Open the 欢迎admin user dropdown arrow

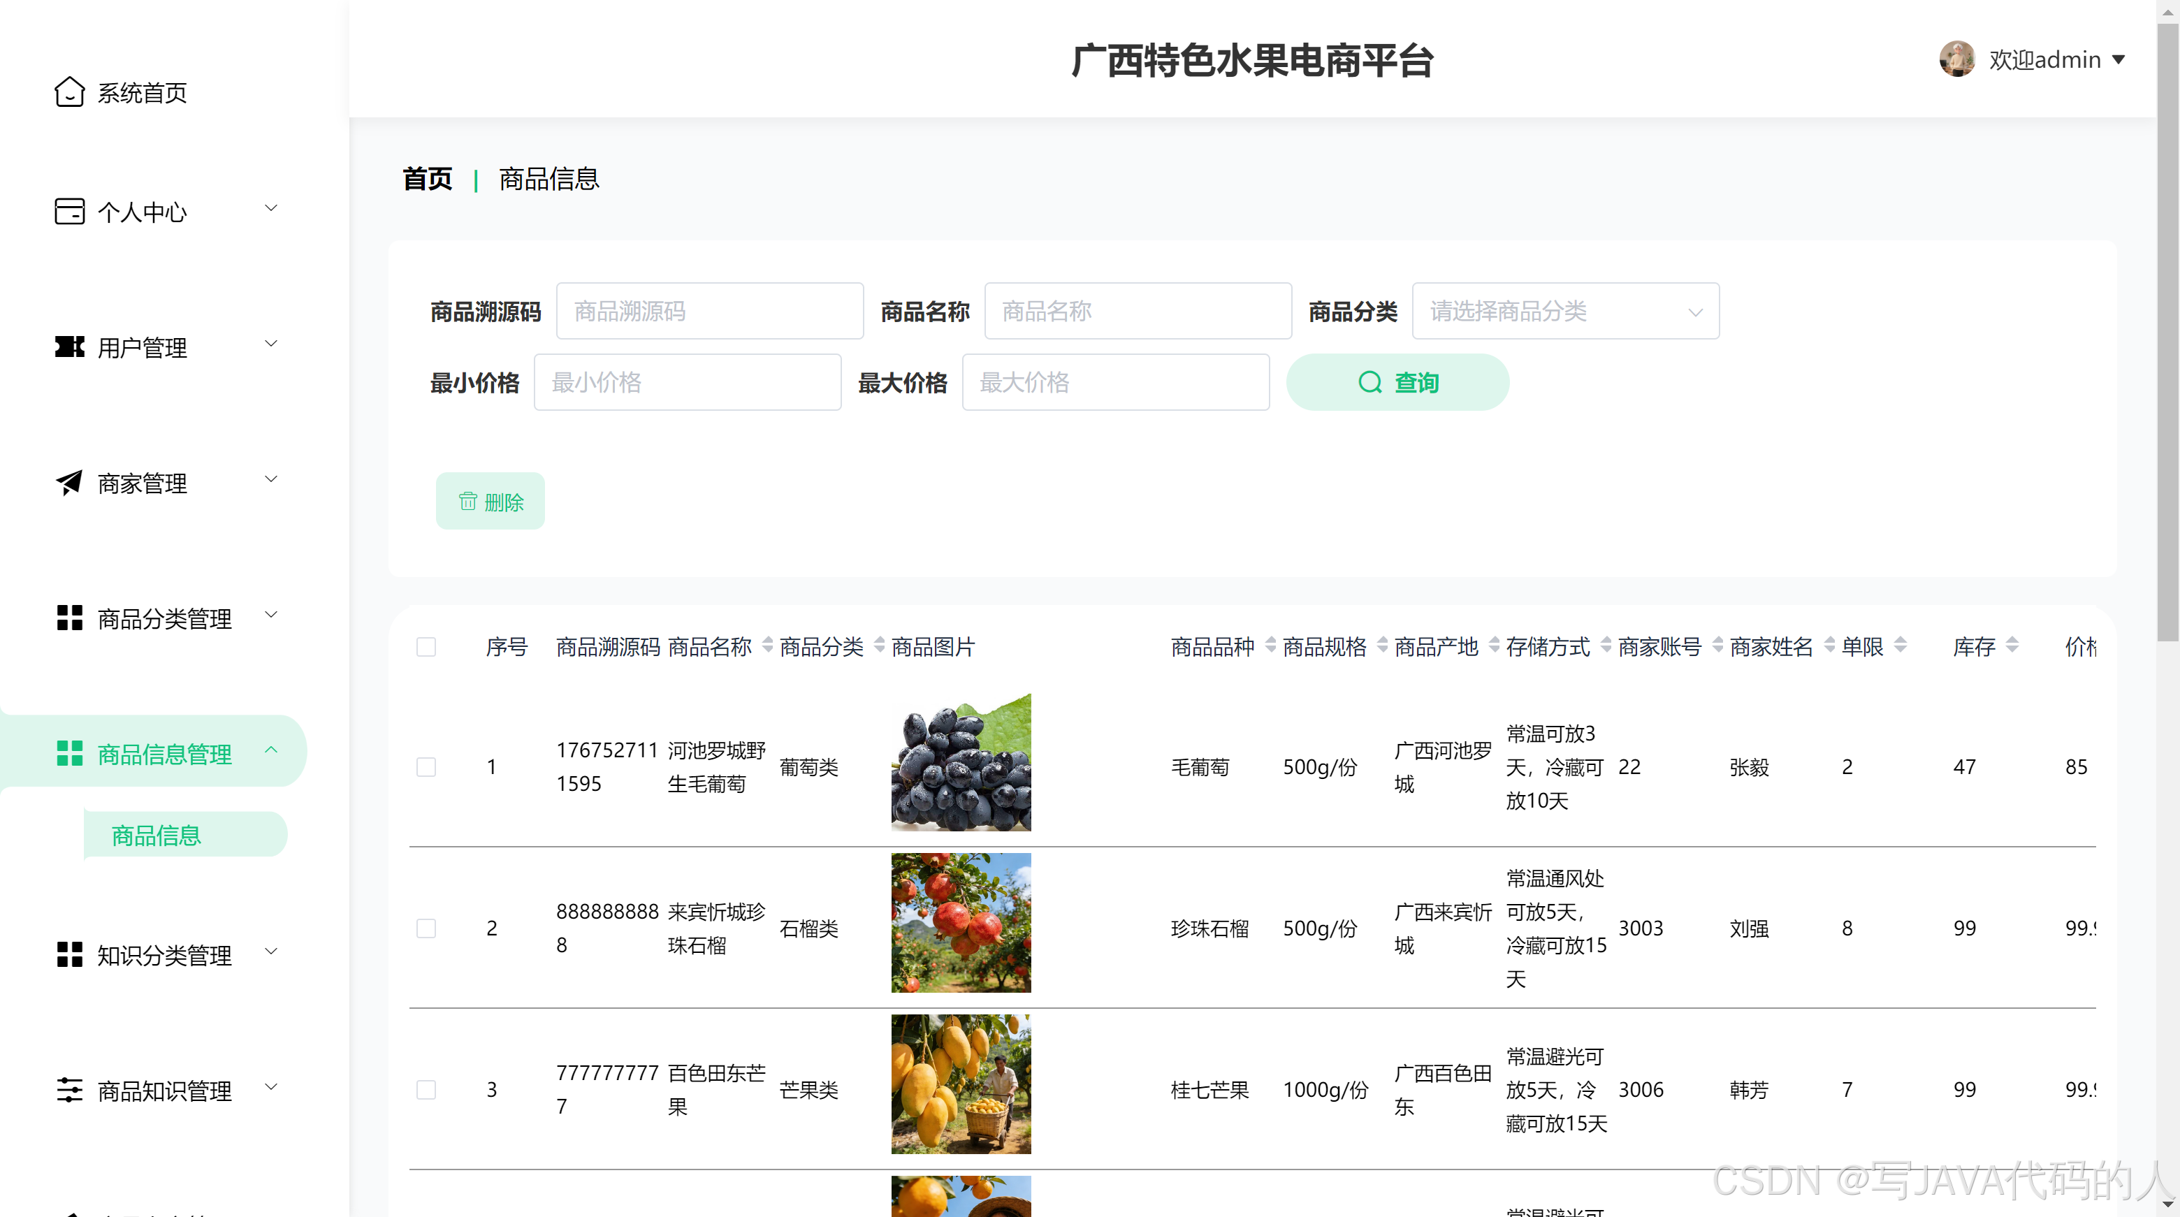pos(2119,59)
